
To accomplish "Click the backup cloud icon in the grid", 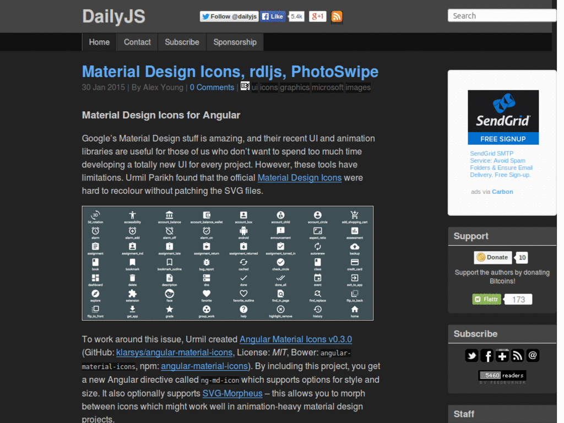I will coord(355,246).
